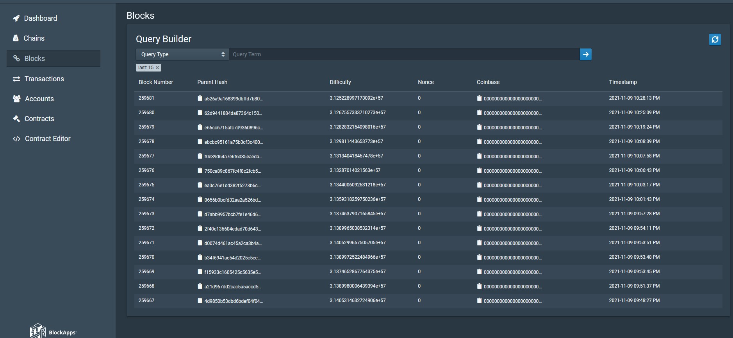Click the Coinbase column header
The image size is (733, 338).
488,82
